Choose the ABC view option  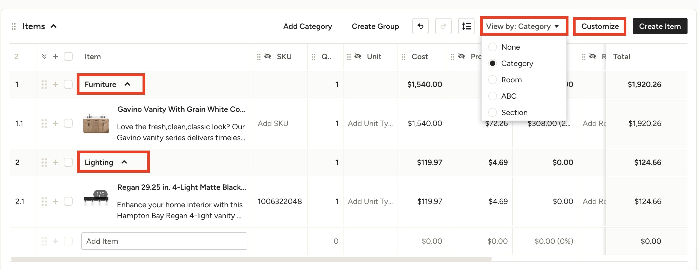pos(492,96)
